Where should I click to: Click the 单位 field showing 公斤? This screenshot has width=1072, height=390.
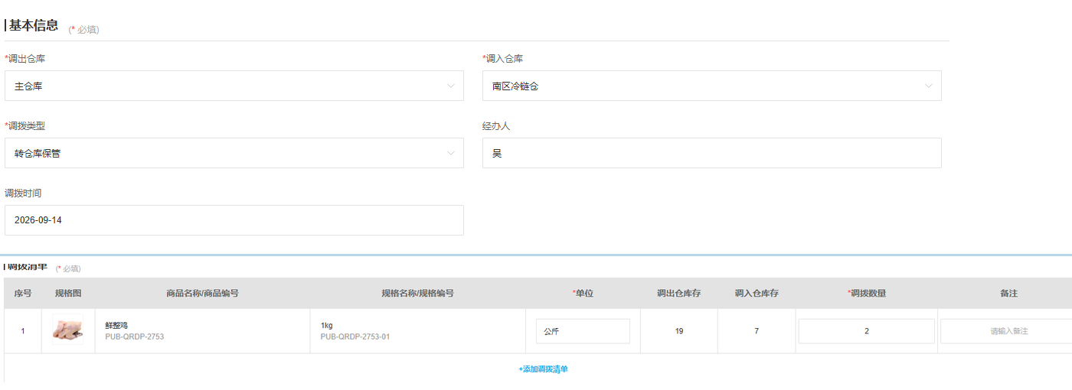click(x=583, y=331)
